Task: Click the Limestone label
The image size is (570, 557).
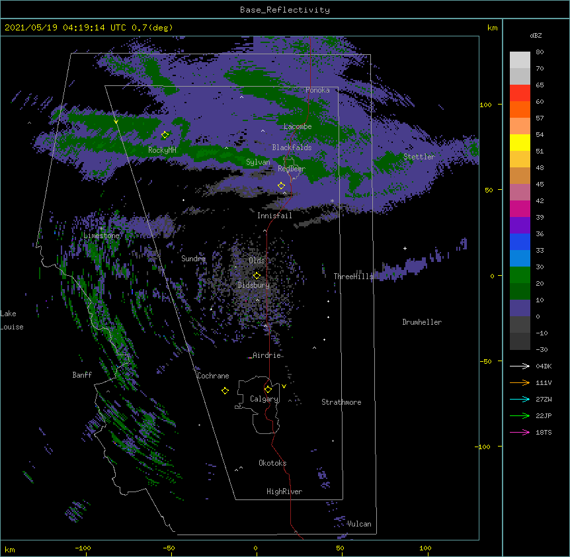Action: [101, 236]
